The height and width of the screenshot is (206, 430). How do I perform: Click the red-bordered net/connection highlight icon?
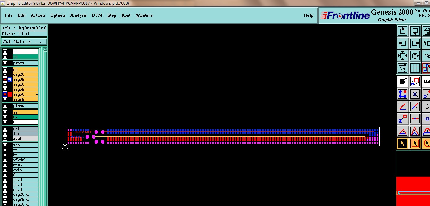[427, 68]
